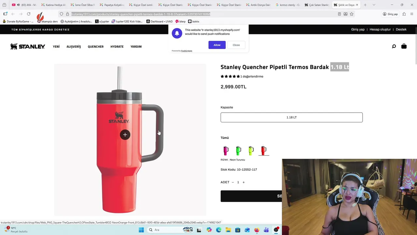Click the black add-to-cart button
This screenshot has height=235, width=417.
251,196
